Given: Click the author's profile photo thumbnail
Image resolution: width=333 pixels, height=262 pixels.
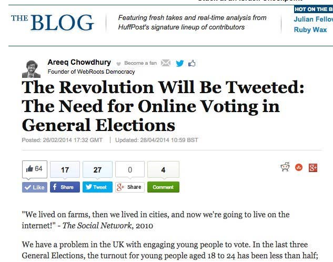Looking at the screenshot, I should (x=31, y=69).
